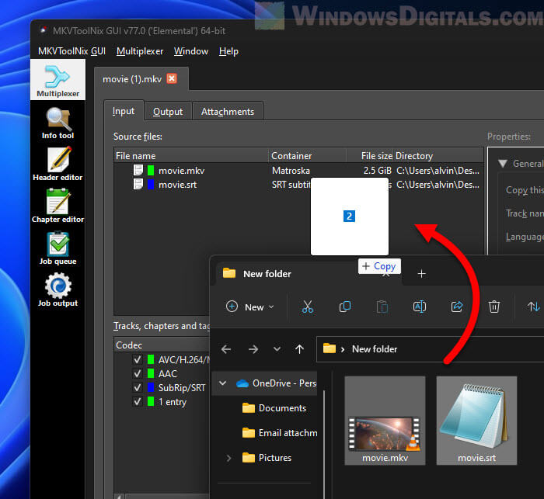Toggle the AVC/H.264 track checkbox
Image resolution: width=544 pixels, height=499 pixels.
138,359
